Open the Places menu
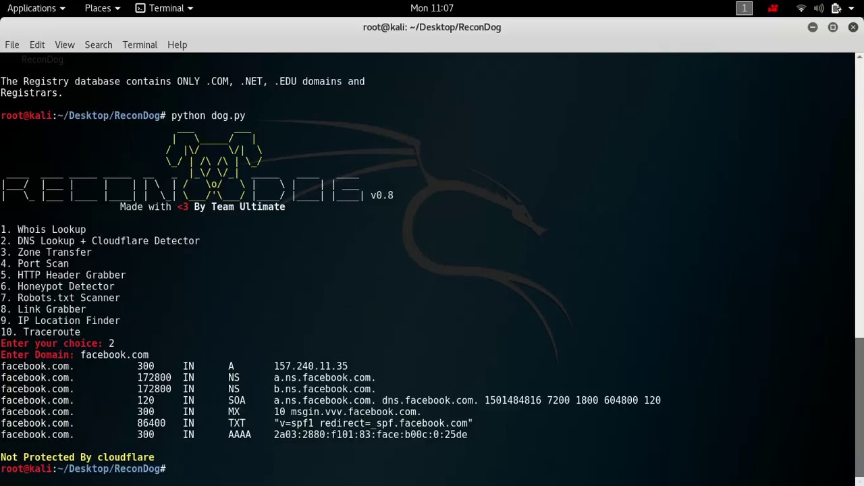 coord(102,8)
